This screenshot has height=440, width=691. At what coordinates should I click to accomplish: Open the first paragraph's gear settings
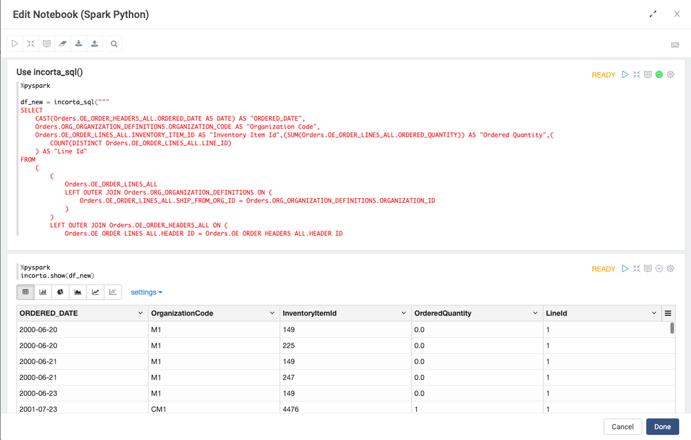[670, 75]
